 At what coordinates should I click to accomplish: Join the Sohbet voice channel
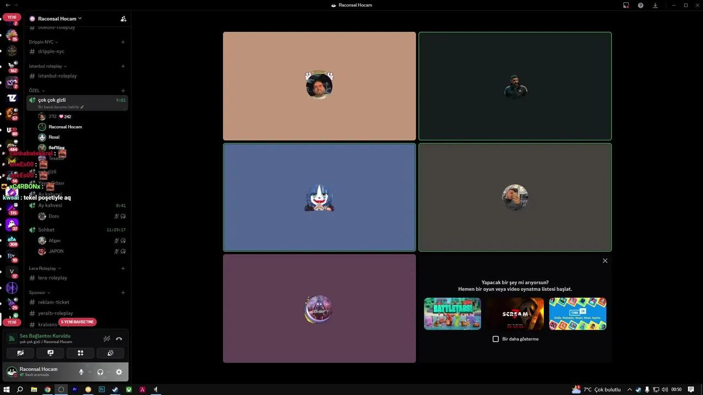[46, 230]
